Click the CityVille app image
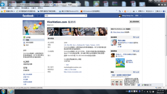 [x=120, y=63]
